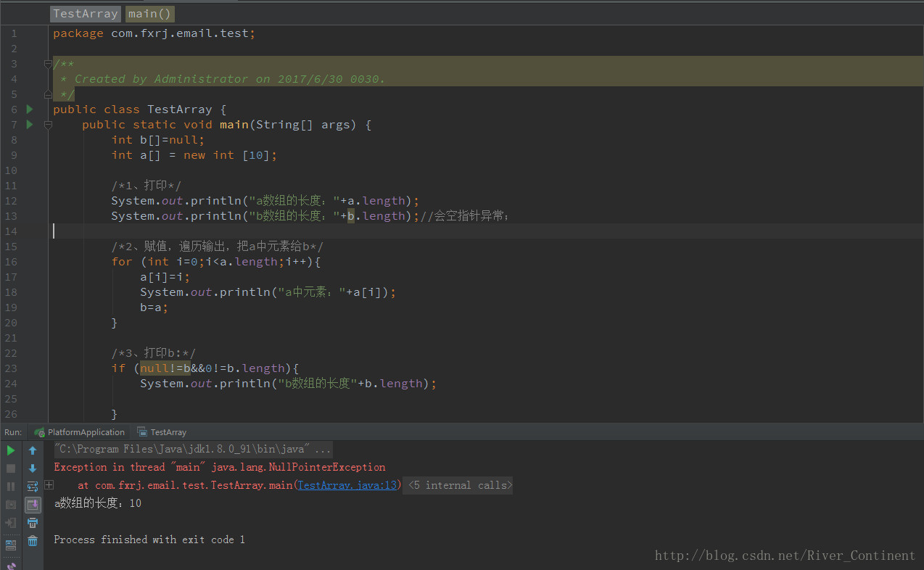Click the '//会空指针异常' comment on line 13

(464, 216)
